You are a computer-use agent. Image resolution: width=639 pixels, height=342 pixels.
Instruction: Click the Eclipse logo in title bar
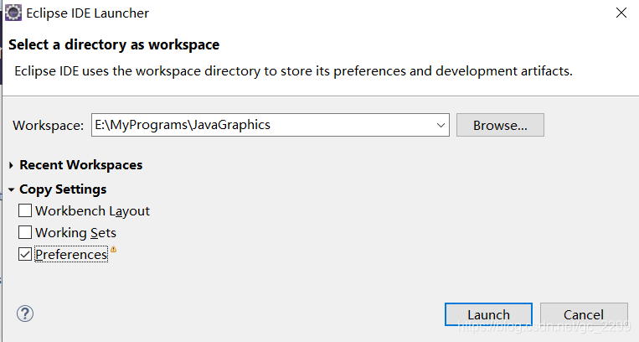click(13, 13)
